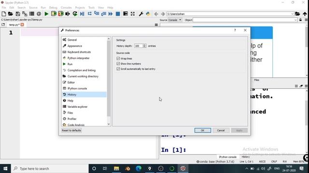Go forward using right arrow
Viewport: 309px width, 173px height.
[x=163, y=14]
